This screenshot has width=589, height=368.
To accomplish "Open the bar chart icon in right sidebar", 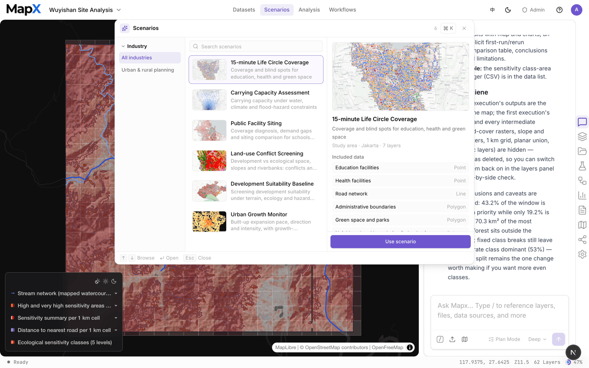I will [x=582, y=195].
